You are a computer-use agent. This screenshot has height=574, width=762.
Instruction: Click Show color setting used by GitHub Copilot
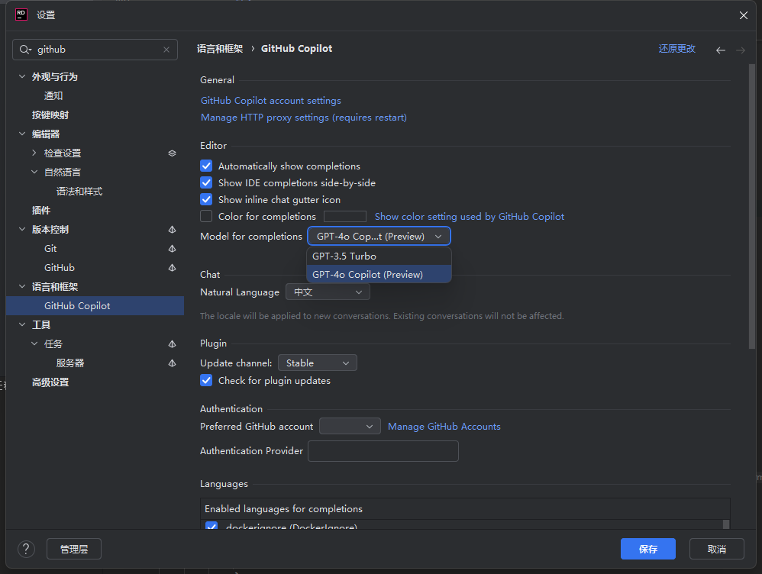pos(470,216)
